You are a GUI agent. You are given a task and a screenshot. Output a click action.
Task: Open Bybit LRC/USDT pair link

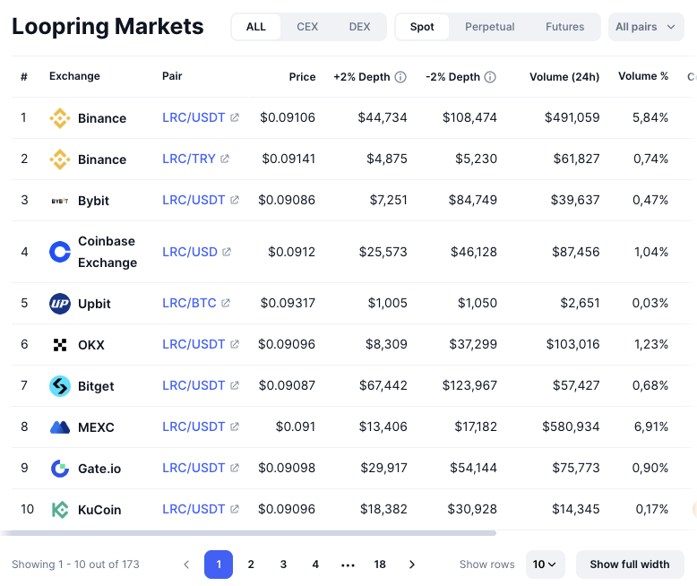194,200
